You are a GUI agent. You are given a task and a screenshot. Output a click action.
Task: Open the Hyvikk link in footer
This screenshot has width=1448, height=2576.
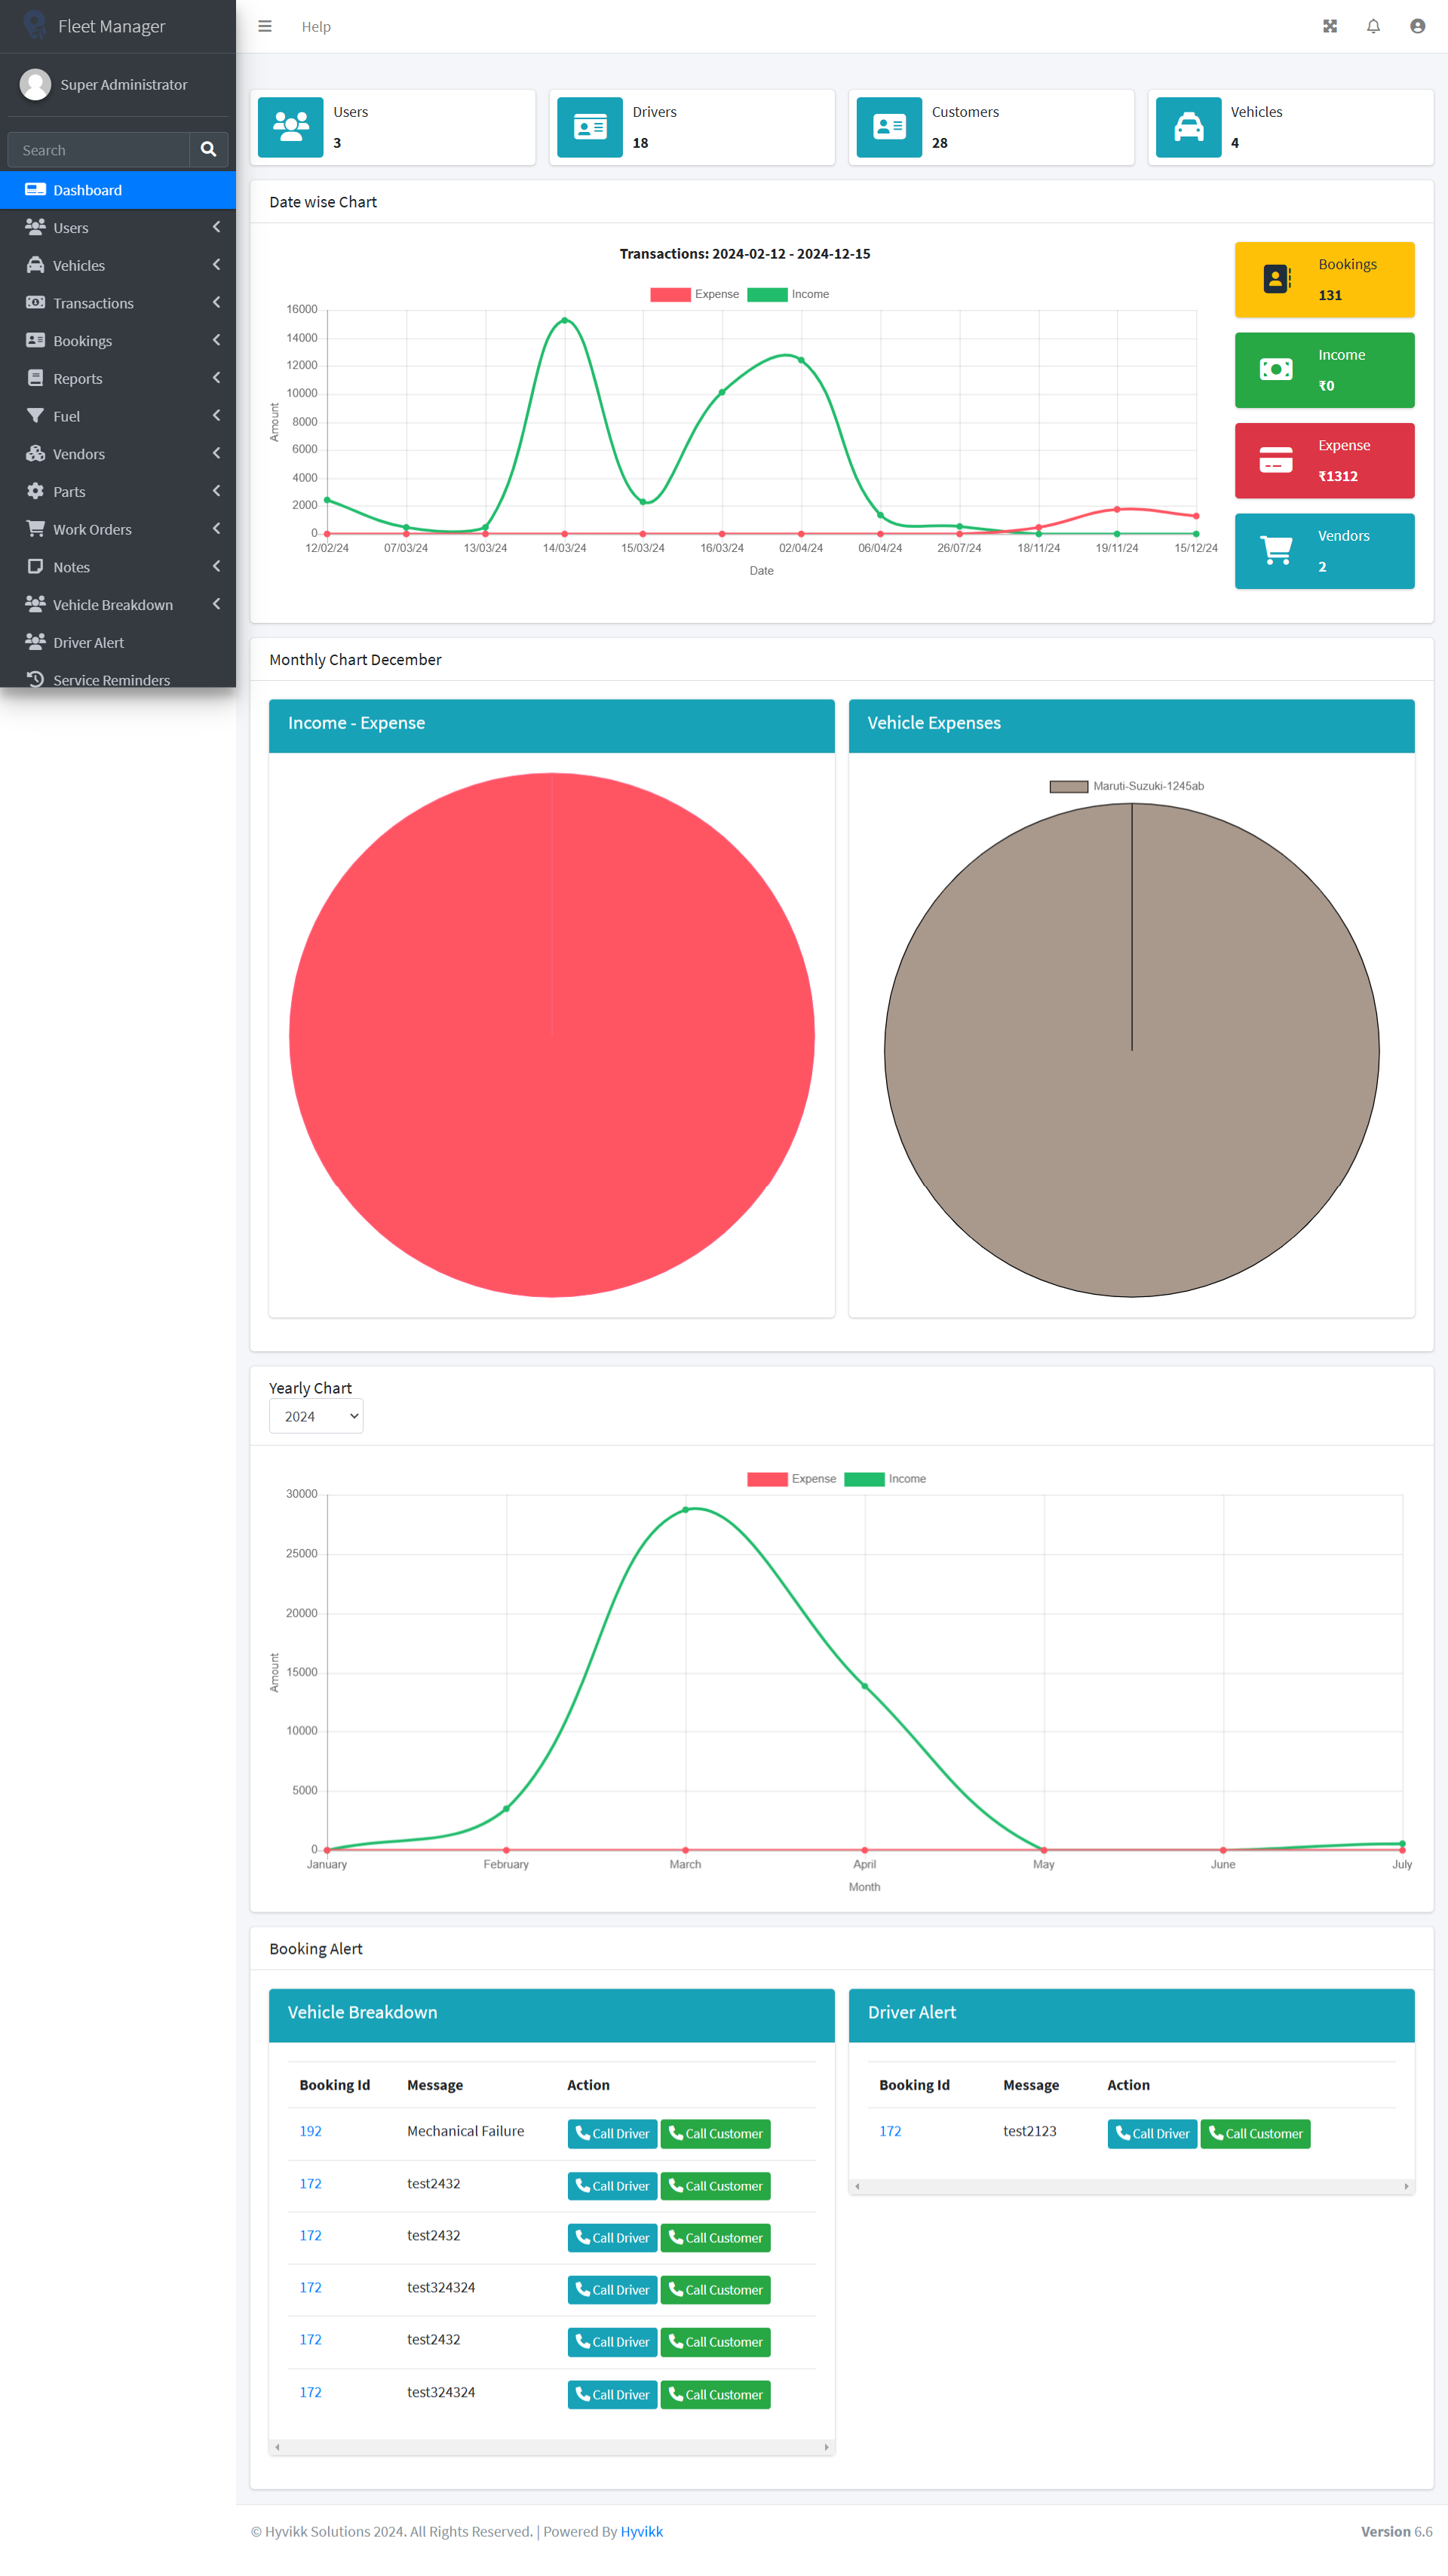click(x=641, y=2531)
